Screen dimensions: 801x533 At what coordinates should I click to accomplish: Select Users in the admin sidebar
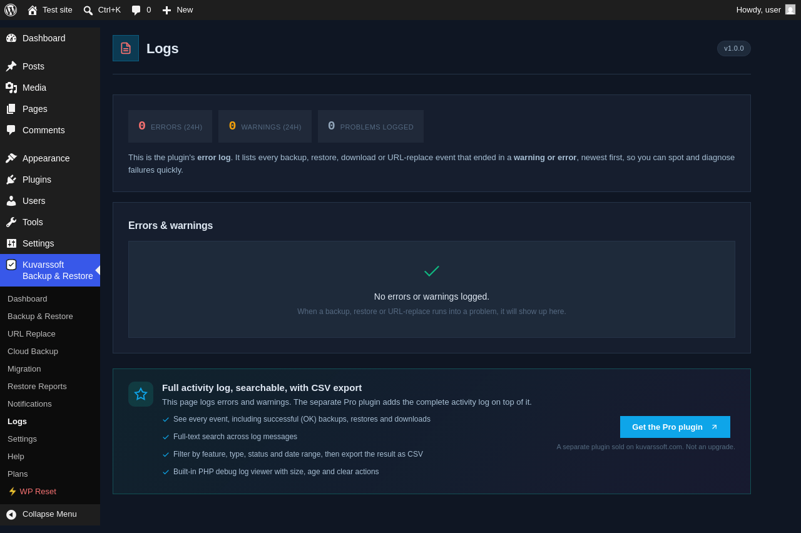pos(50,201)
